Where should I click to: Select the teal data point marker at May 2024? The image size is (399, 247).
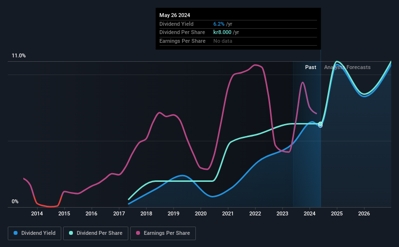(320, 124)
